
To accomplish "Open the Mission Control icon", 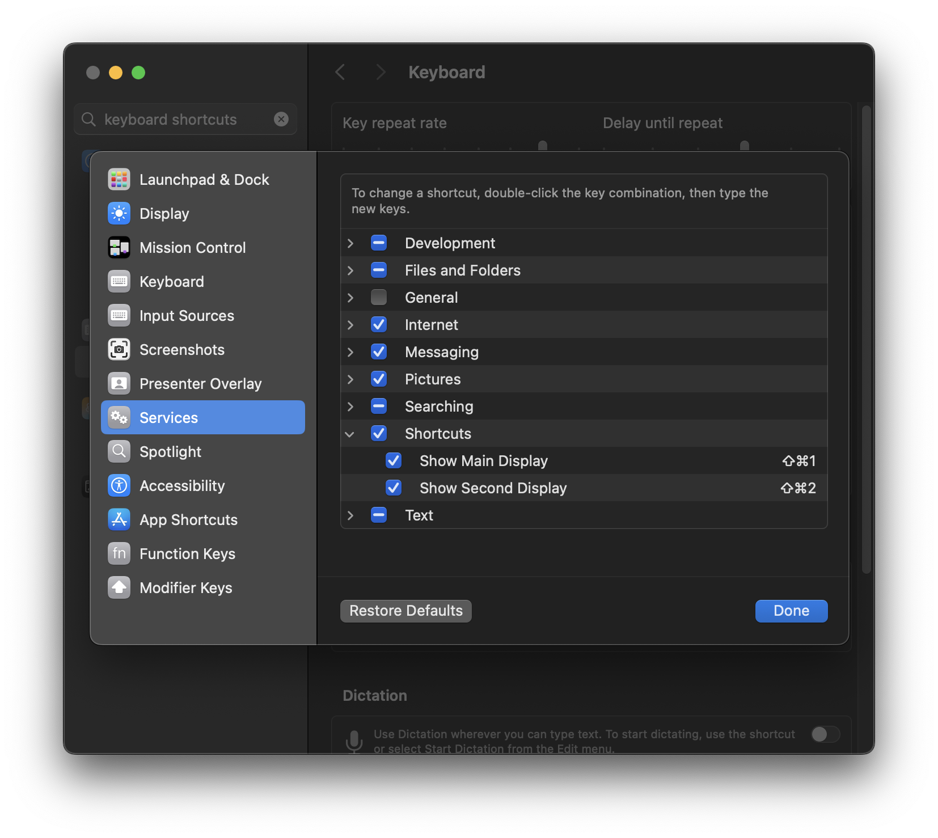I will click(119, 248).
